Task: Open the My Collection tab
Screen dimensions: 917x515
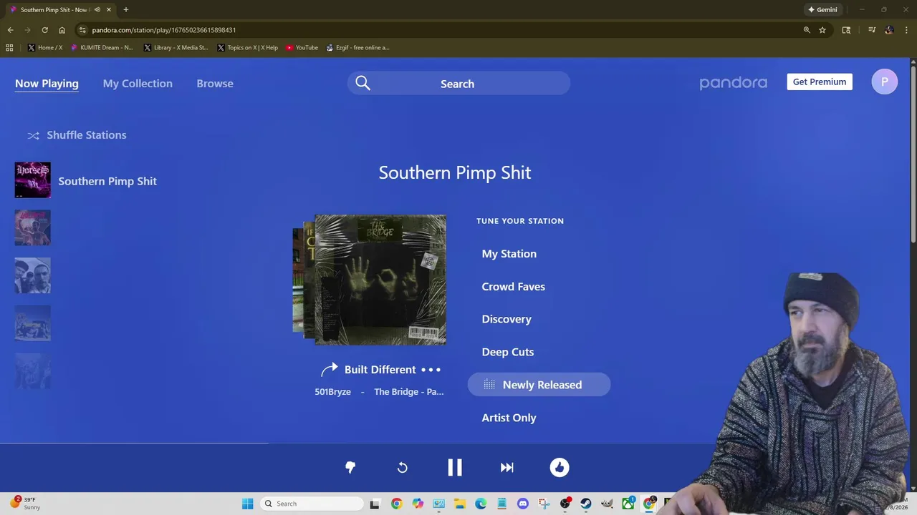Action: pyautogui.click(x=138, y=84)
